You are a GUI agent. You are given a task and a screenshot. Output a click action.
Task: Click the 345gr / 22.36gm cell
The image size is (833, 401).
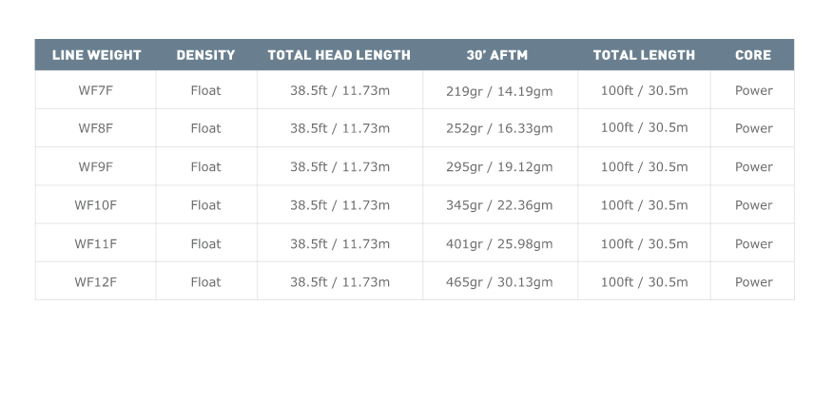[x=499, y=205]
